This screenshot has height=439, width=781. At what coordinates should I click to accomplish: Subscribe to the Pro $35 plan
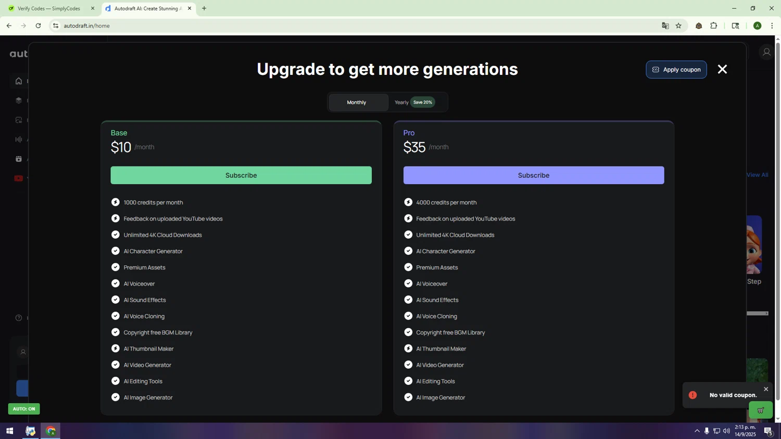[534, 175]
